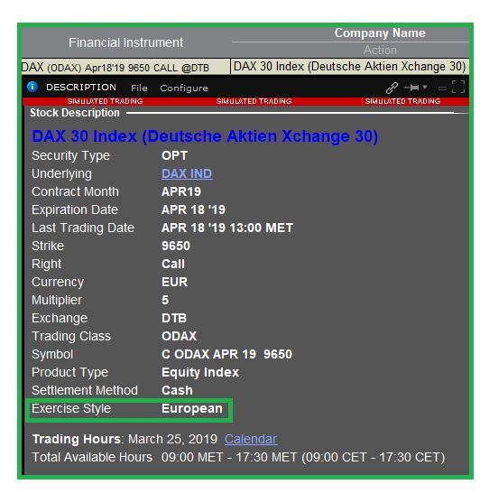Click the pin icon in title bar
Viewport: 489px width, 503px height.
(x=411, y=88)
